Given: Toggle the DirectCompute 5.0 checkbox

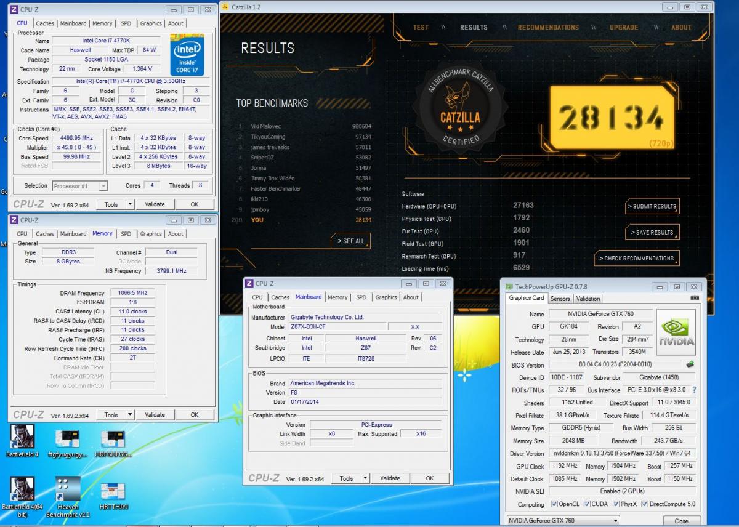Looking at the screenshot, I should point(644,504).
